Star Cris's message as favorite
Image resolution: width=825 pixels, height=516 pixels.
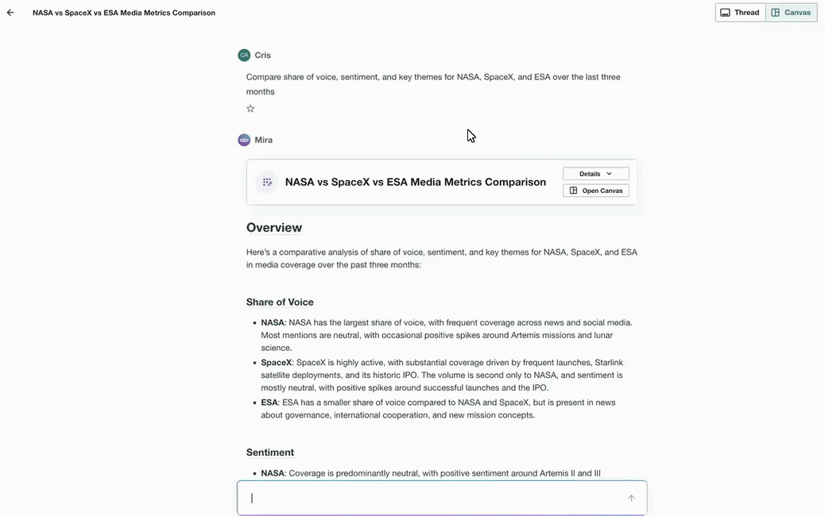click(250, 109)
